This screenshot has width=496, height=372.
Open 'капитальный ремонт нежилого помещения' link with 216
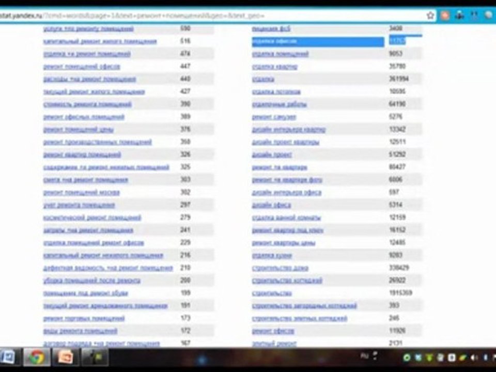point(103,256)
